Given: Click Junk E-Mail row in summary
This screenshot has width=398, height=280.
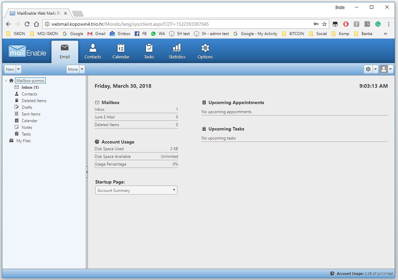Looking at the screenshot, I should pyautogui.click(x=136, y=117).
